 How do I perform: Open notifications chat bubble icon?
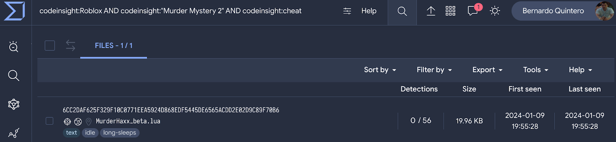coord(473,11)
